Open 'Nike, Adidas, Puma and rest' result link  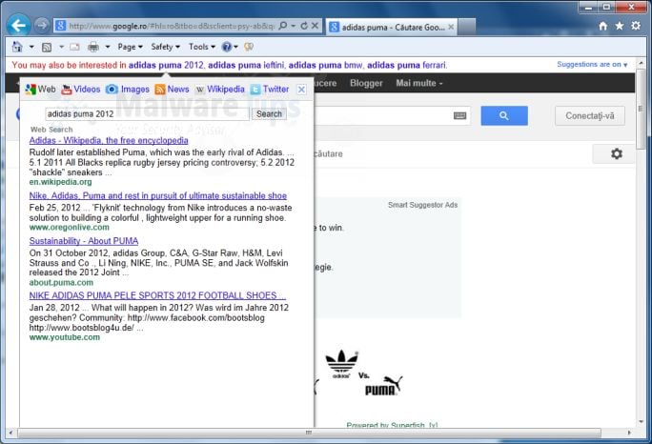click(158, 196)
